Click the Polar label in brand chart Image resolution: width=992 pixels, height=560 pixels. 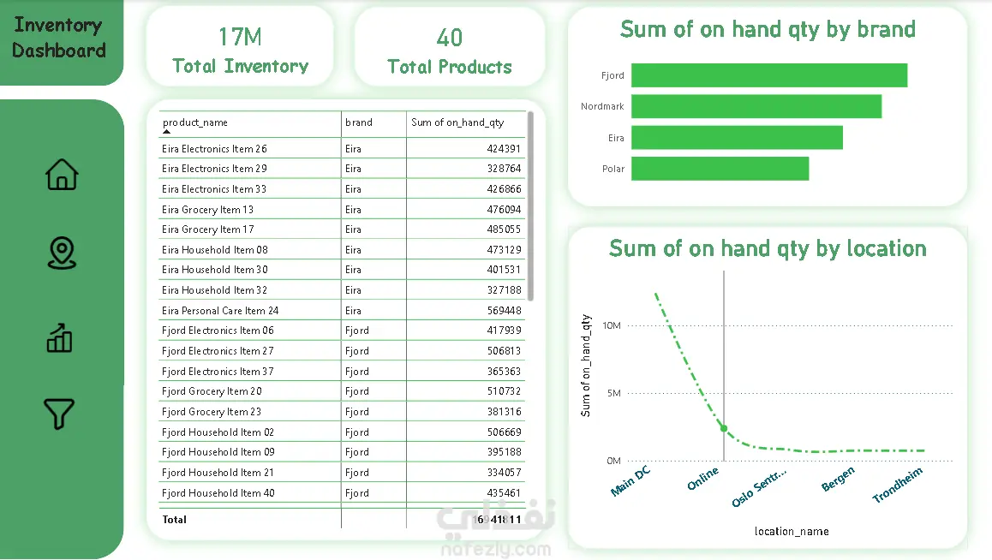coord(613,169)
